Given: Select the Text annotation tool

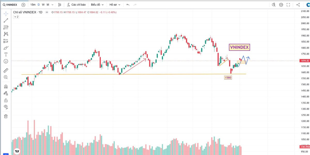Looking at the screenshot, I should coord(5,54).
